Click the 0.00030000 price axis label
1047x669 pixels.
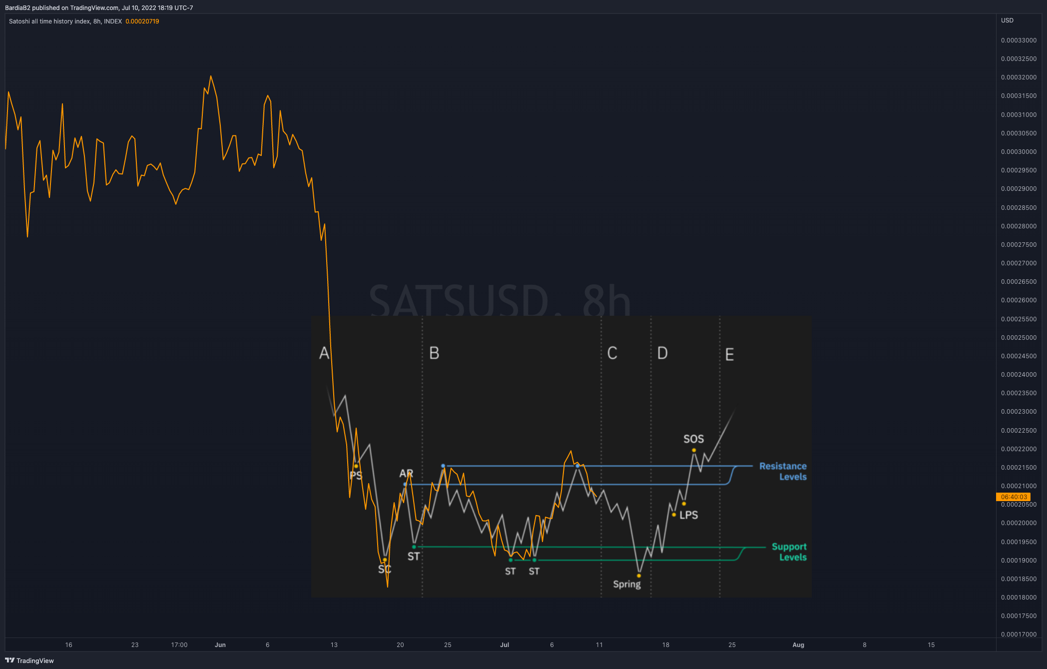1019,152
